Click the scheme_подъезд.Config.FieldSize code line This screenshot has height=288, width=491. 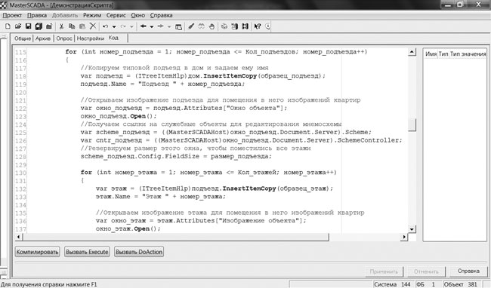click(176, 156)
